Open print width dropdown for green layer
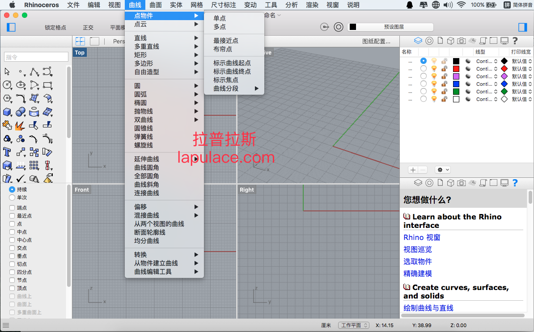Viewport: 534px width, 332px height. pos(521,92)
